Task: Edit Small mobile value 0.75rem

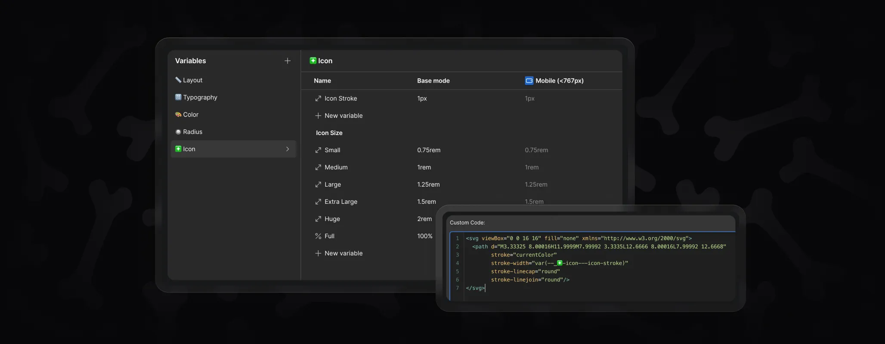Action: [536, 150]
